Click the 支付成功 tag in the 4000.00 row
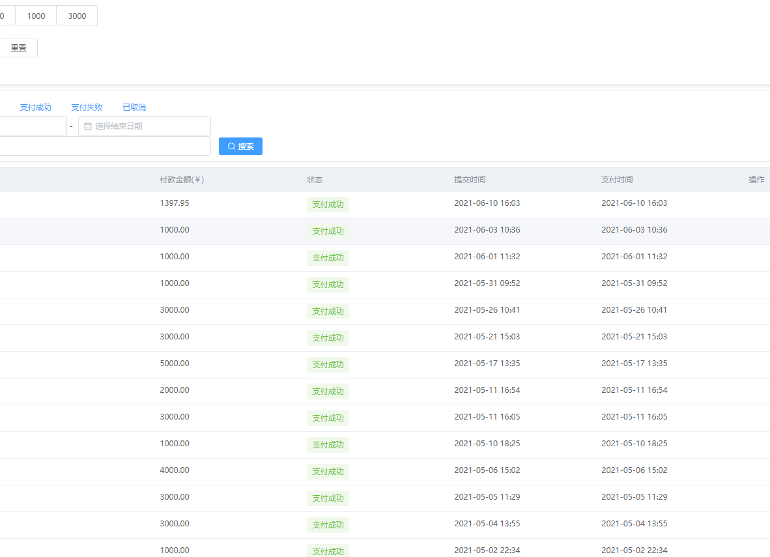770x557 pixels. 328,472
